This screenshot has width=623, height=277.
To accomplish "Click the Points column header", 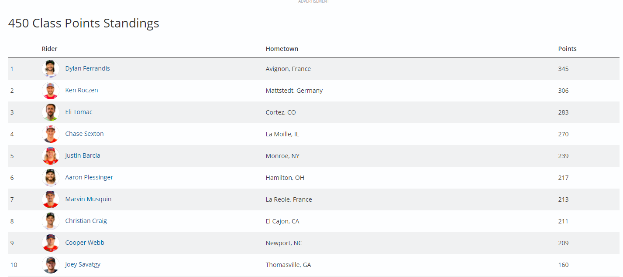I will click(567, 49).
